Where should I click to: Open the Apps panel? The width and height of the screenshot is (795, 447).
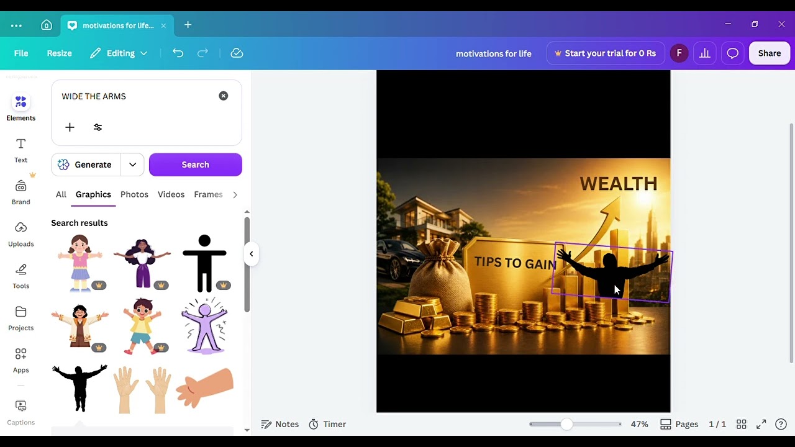point(20,360)
